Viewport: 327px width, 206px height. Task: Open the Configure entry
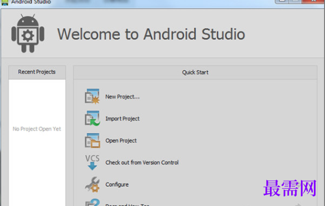click(x=117, y=184)
